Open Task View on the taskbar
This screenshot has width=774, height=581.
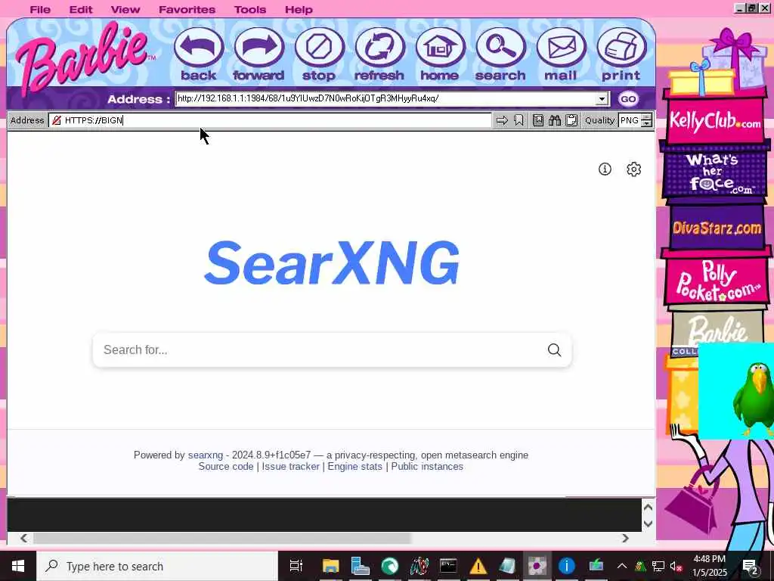click(x=296, y=566)
